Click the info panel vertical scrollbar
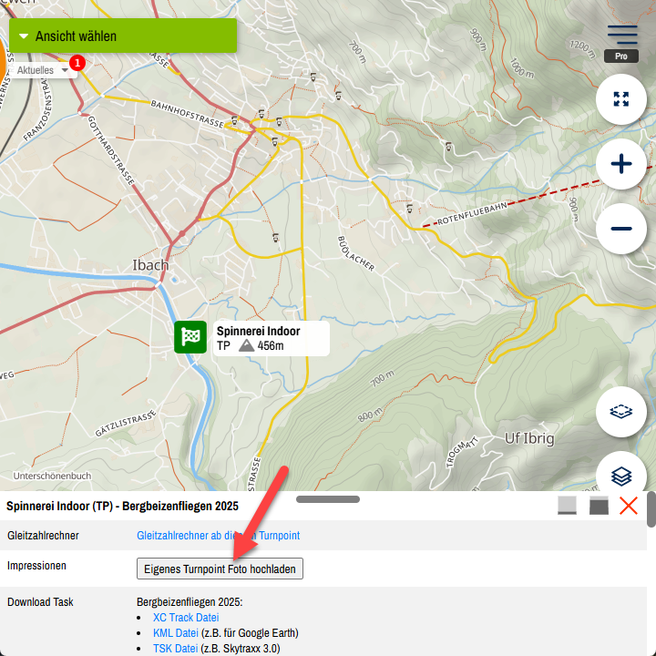656x656 pixels. pos(651,510)
